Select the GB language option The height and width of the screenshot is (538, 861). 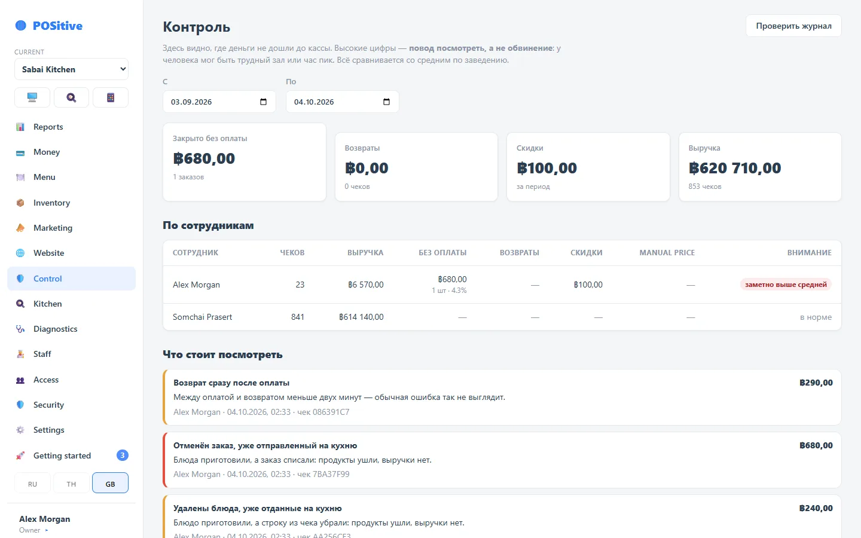(111, 484)
